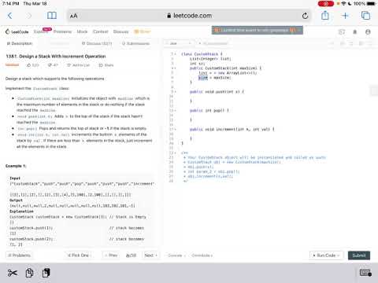Image resolution: width=378 pixels, height=283 pixels.
Task: Open the Safari share sheet
Action: (x=325, y=15)
